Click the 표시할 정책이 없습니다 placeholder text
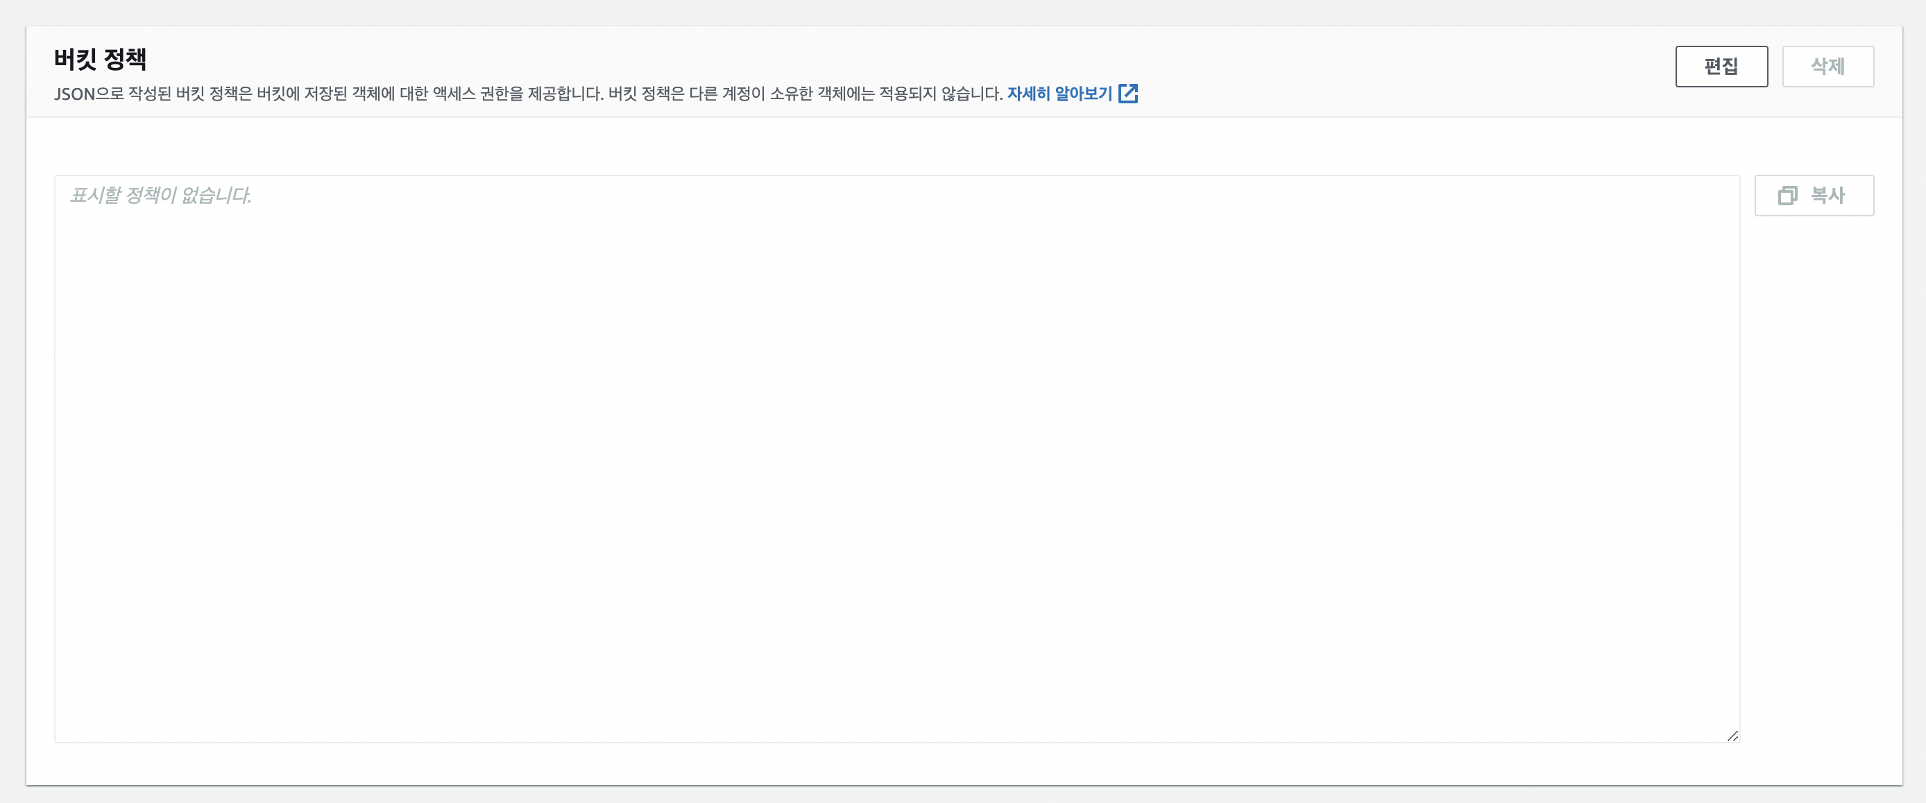Screen dimensions: 1926x803 tap(160, 196)
